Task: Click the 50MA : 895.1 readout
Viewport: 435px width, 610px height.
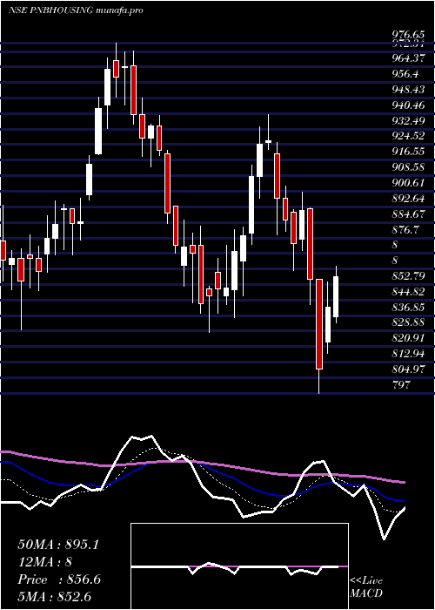Action: (58, 545)
